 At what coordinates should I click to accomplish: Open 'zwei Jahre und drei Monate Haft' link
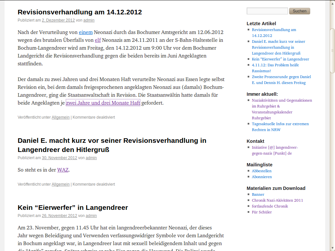click(103, 103)
